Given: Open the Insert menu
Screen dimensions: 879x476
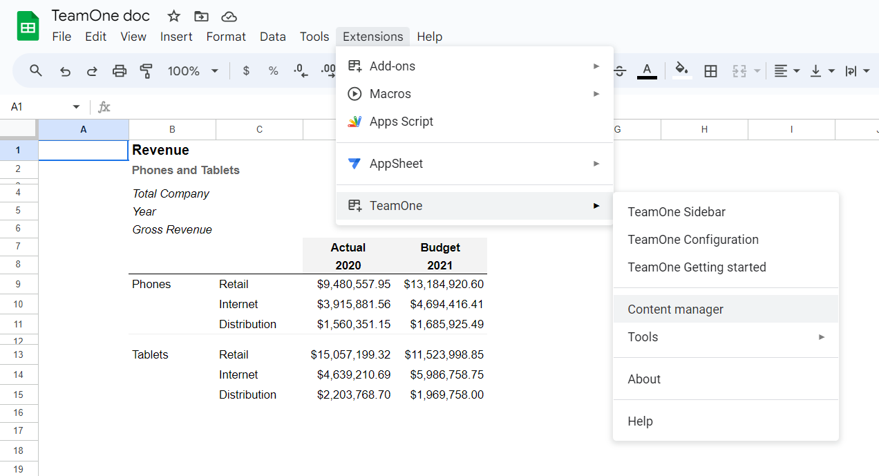Looking at the screenshot, I should pyautogui.click(x=176, y=37).
